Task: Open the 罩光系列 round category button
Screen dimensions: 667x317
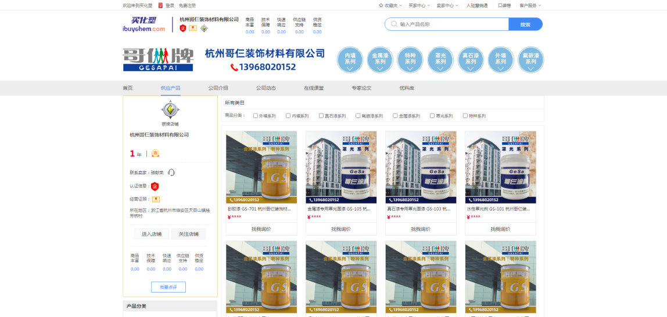Action: (440, 60)
